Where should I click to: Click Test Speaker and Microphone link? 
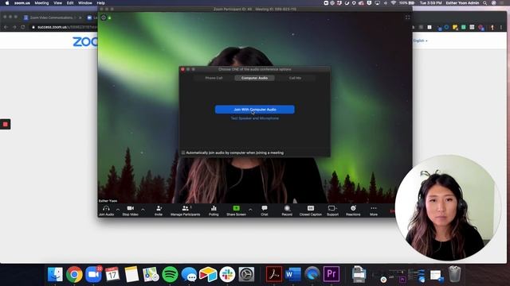click(255, 118)
